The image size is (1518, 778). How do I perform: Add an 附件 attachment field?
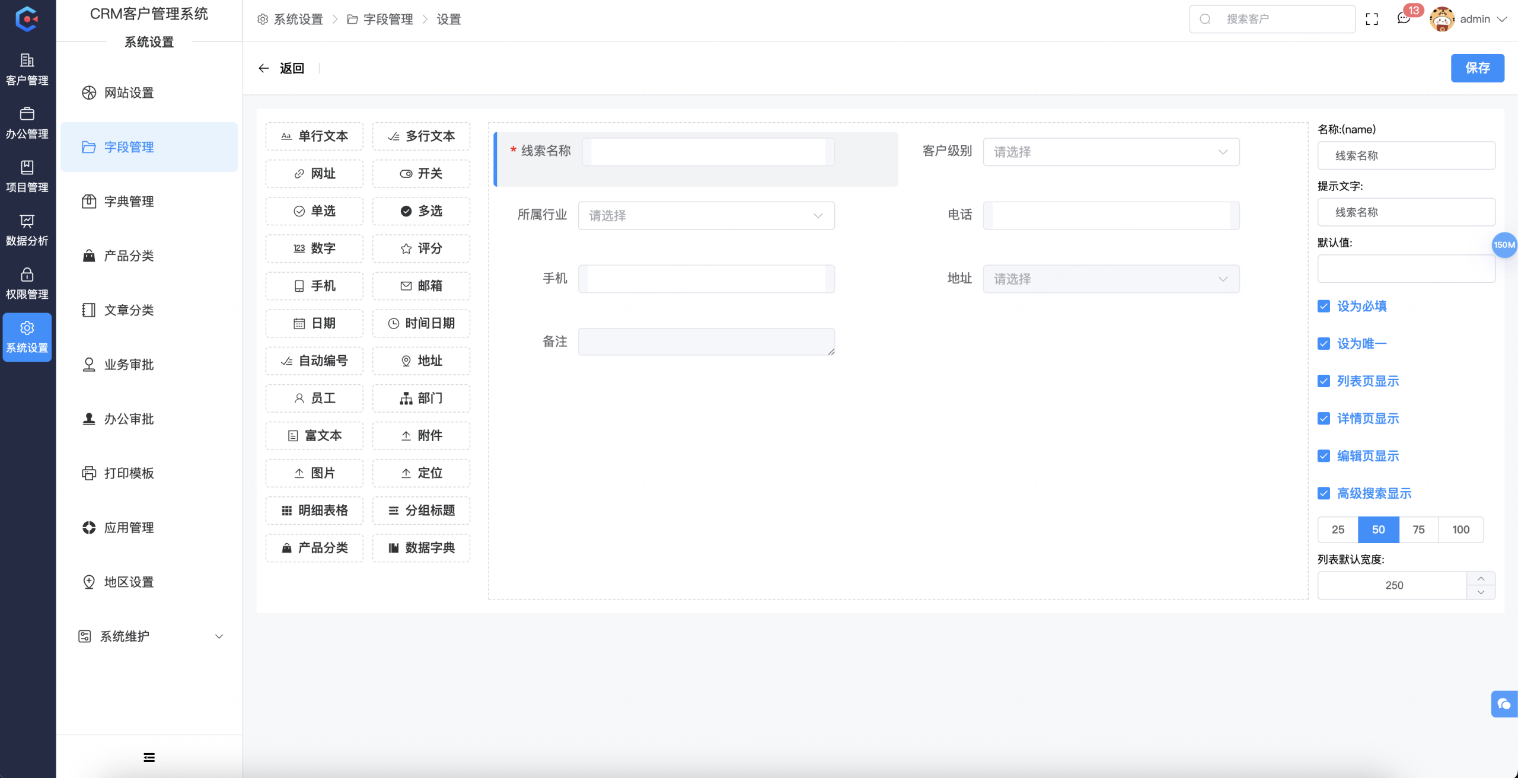click(421, 435)
